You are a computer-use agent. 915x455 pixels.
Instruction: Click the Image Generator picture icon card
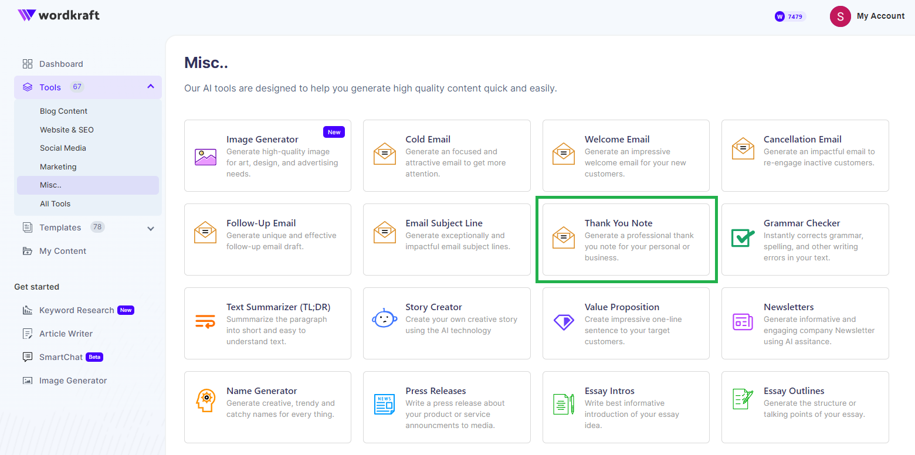[205, 157]
